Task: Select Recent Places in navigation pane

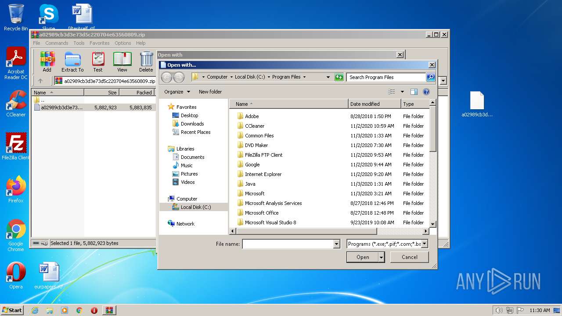Action: tap(195, 132)
